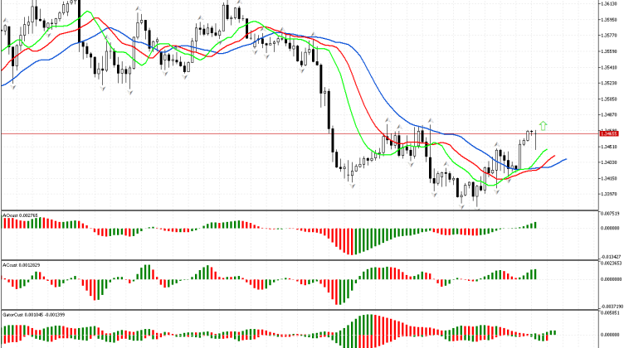The height and width of the screenshot is (348, 624).
Task: Grab the divider between price chart and AOcust
Action: 299,210
